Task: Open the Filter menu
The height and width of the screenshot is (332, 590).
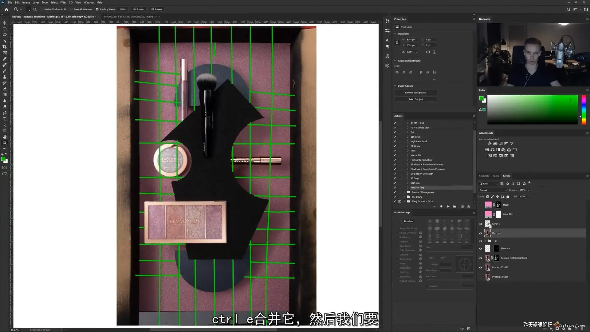Action: [x=63, y=2]
